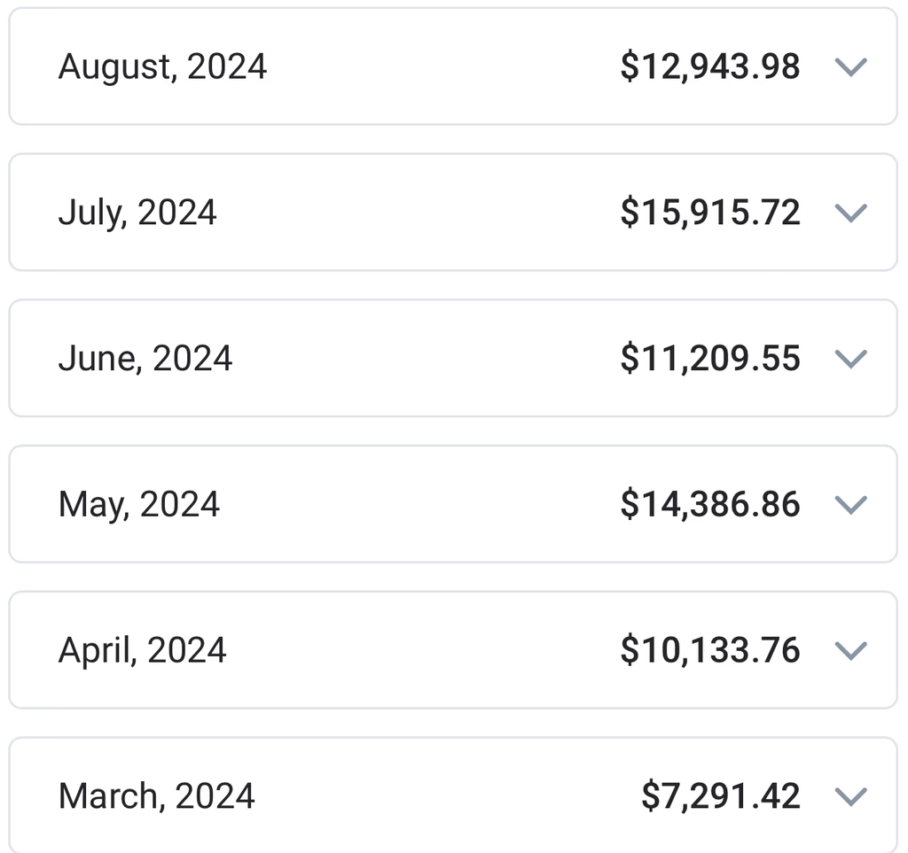Screen dimensions: 908x853
Task: Select the April, 2024 month label
Action: click(x=143, y=651)
